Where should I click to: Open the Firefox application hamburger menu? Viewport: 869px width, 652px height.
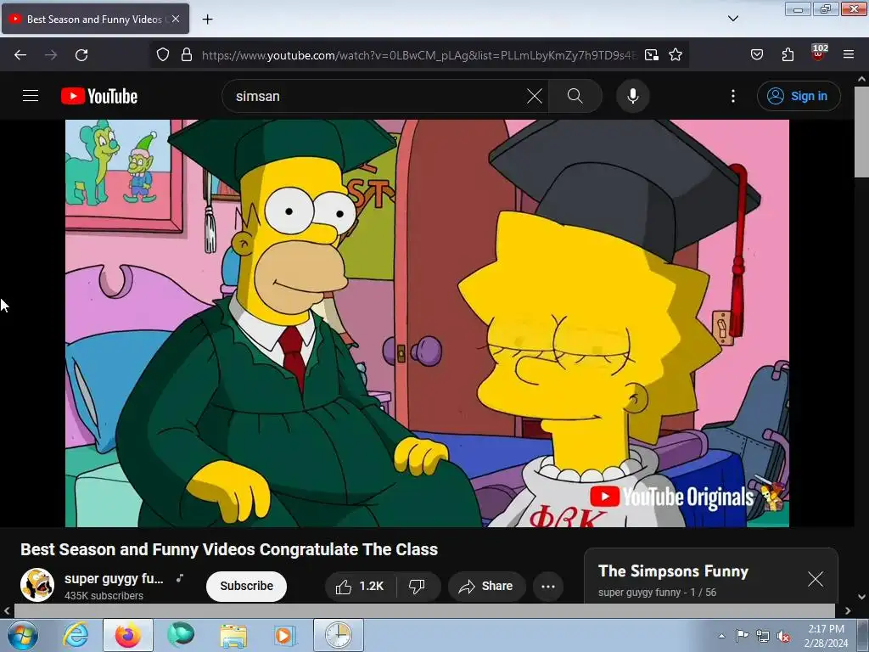(x=849, y=54)
